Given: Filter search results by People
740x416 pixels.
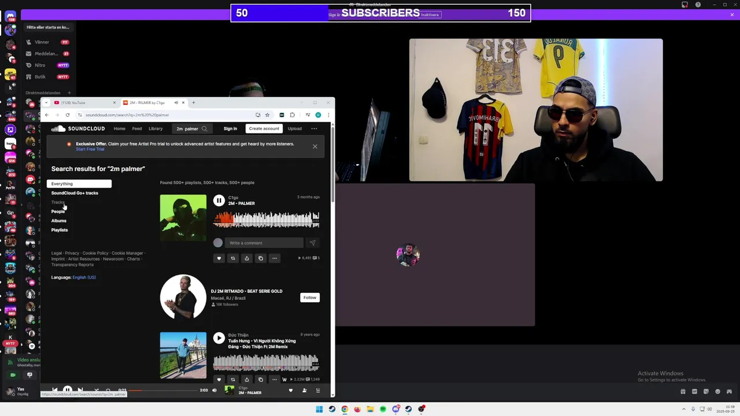Looking at the screenshot, I should [x=58, y=211].
